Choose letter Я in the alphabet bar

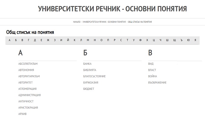(195, 40)
